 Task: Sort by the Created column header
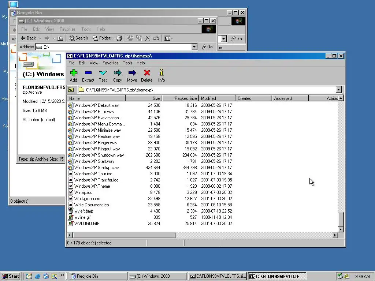[254, 98]
